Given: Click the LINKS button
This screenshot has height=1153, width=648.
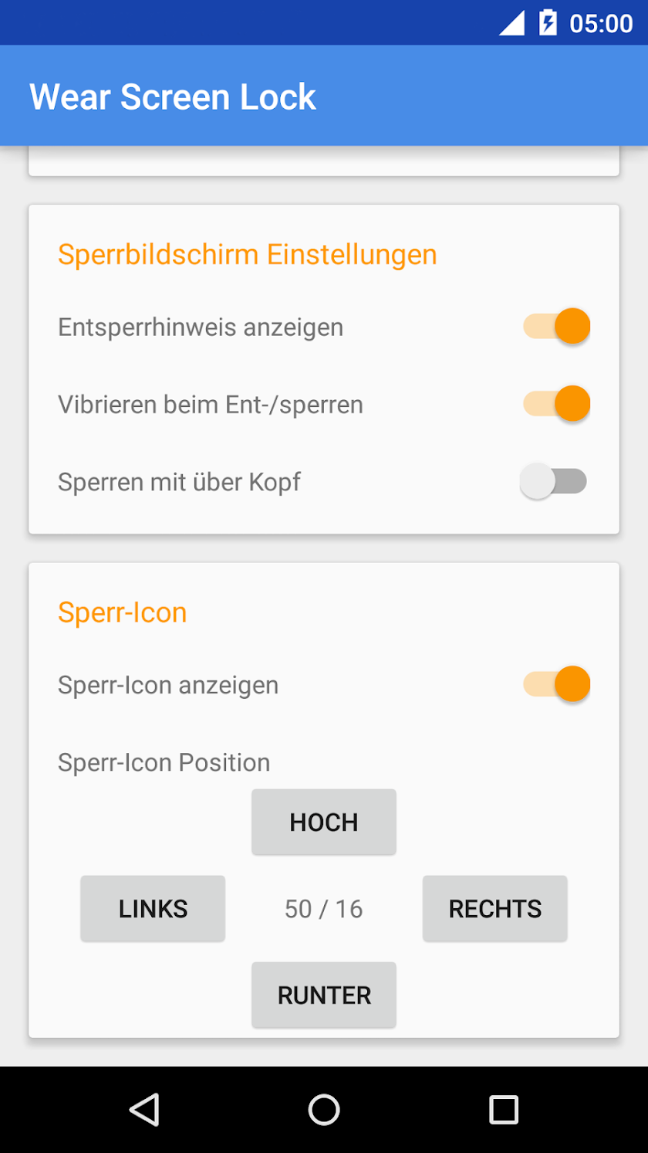Looking at the screenshot, I should 153,908.
